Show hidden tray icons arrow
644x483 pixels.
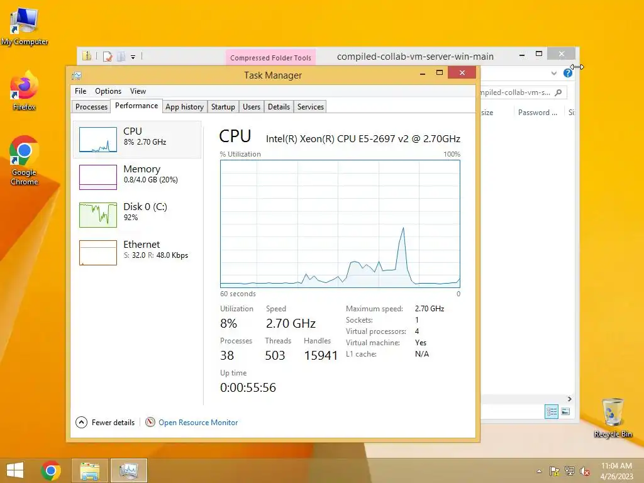(539, 471)
